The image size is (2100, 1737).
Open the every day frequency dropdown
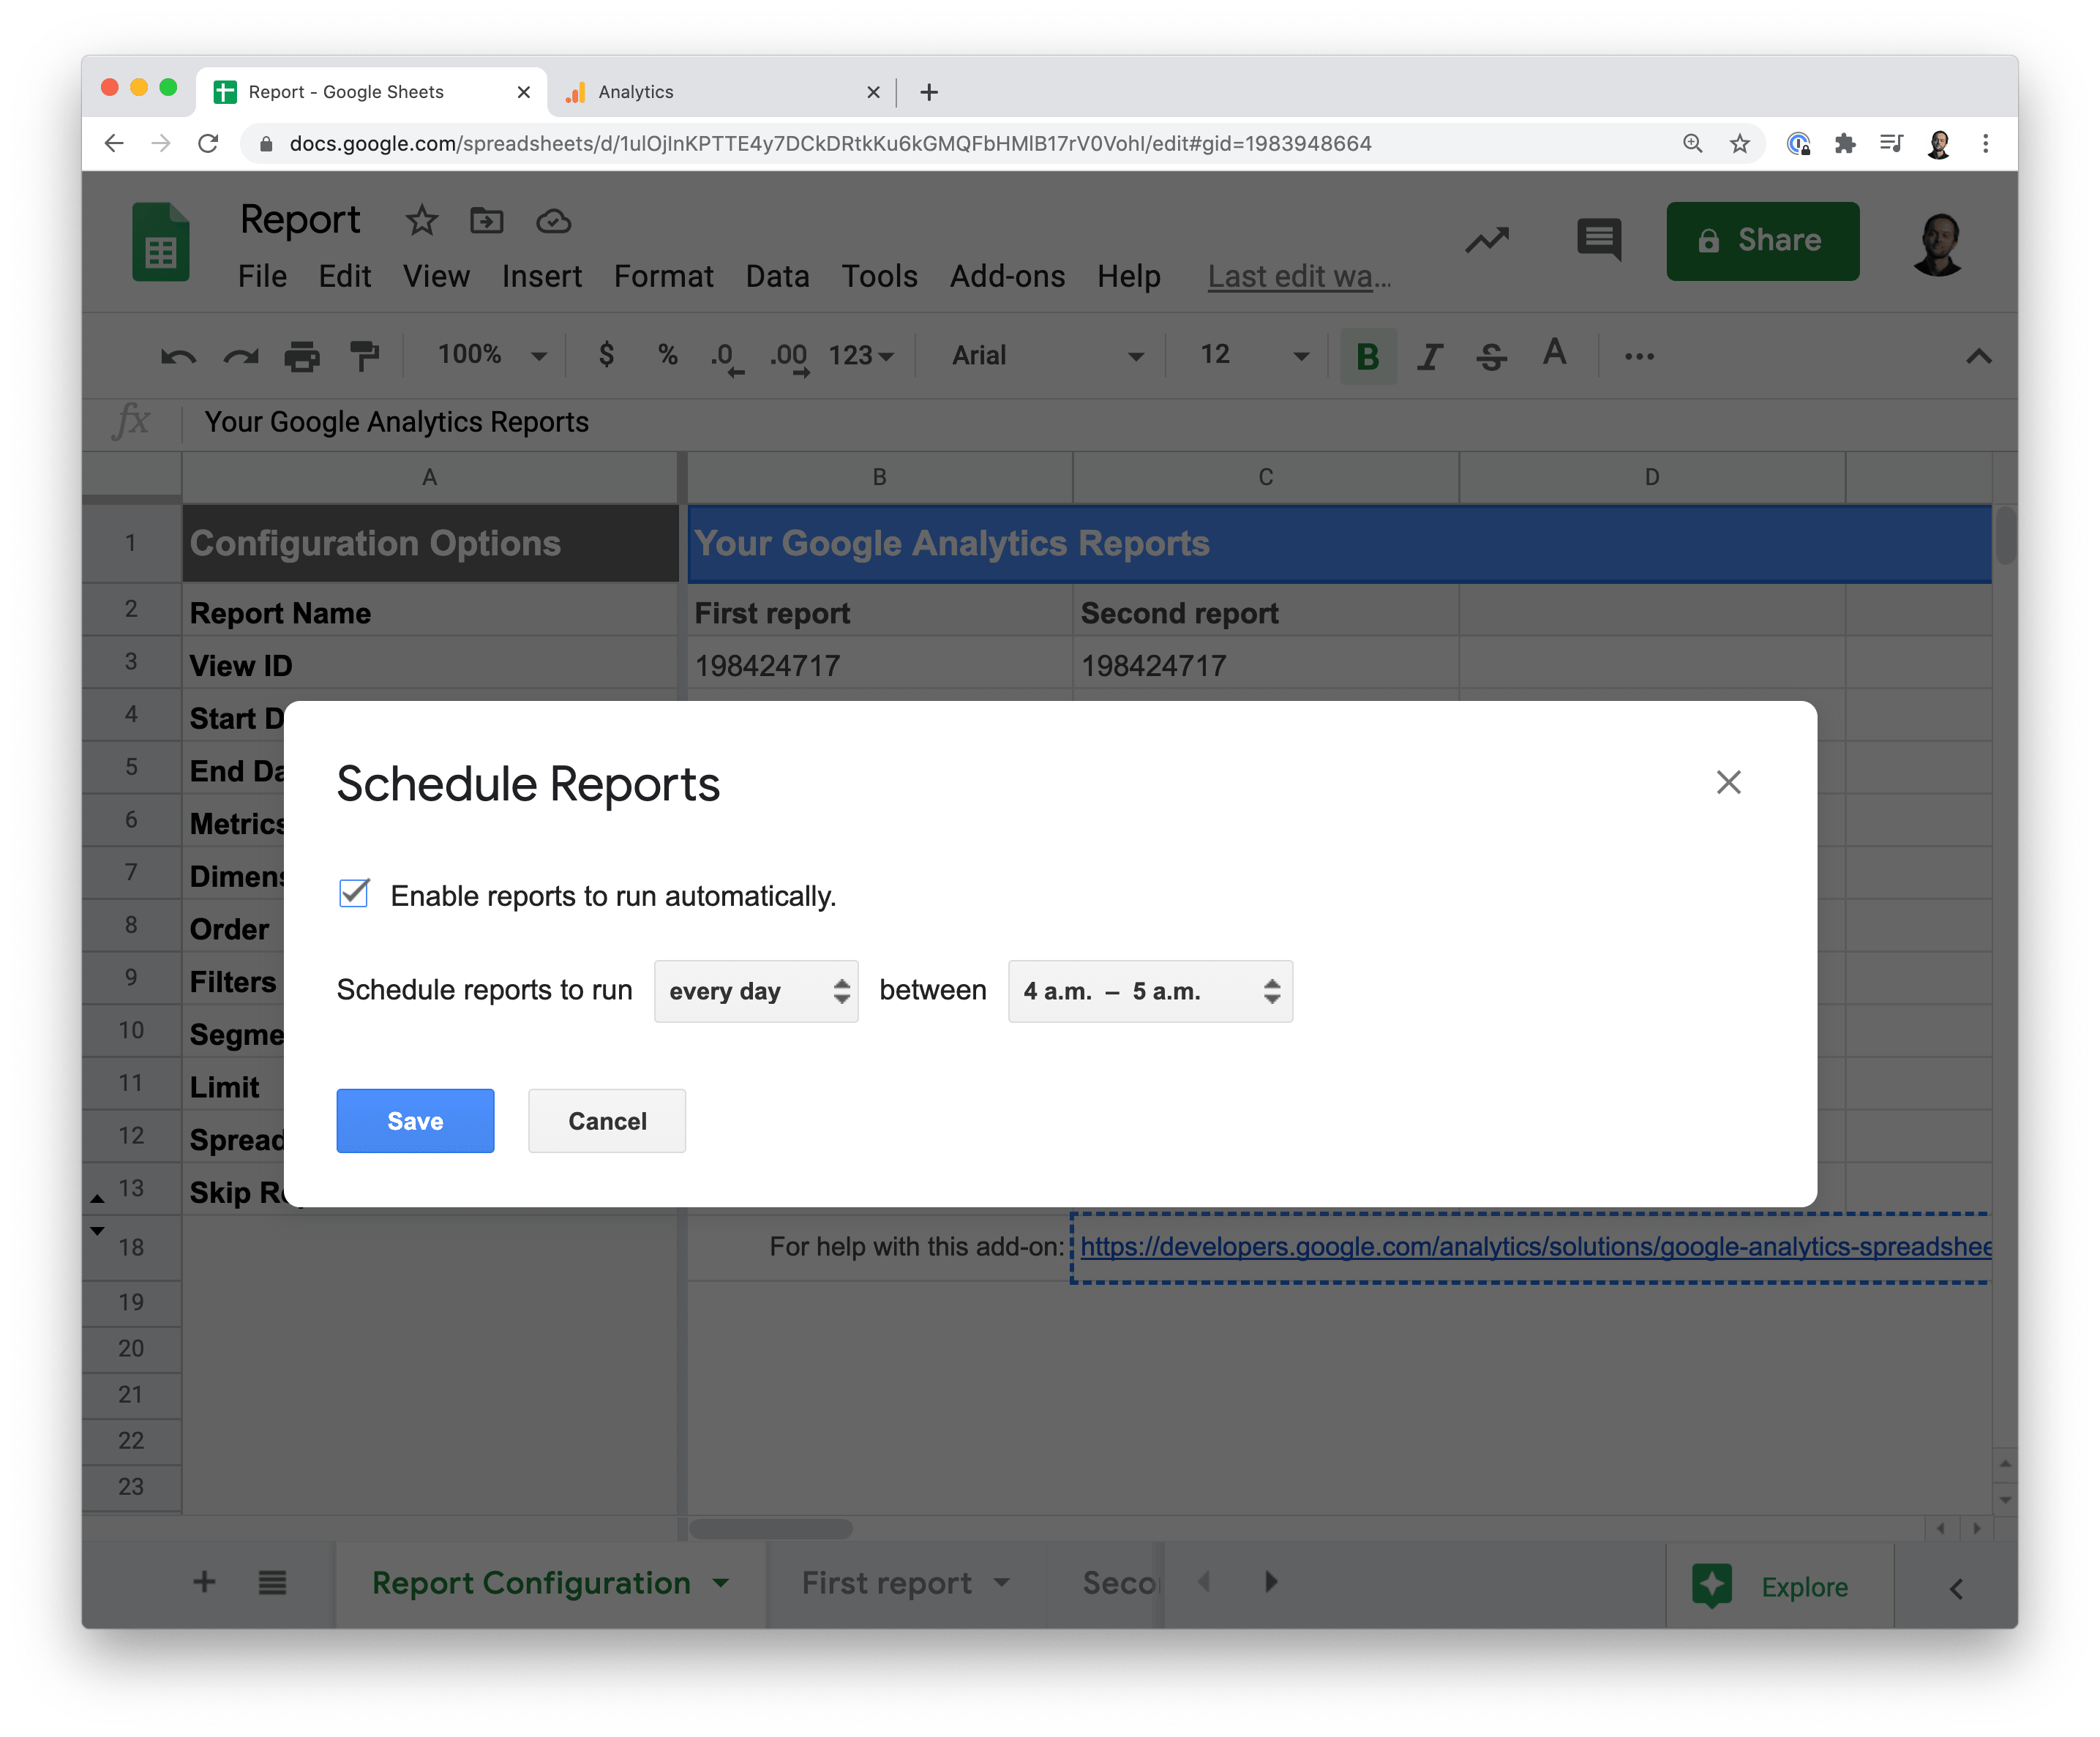click(x=756, y=991)
